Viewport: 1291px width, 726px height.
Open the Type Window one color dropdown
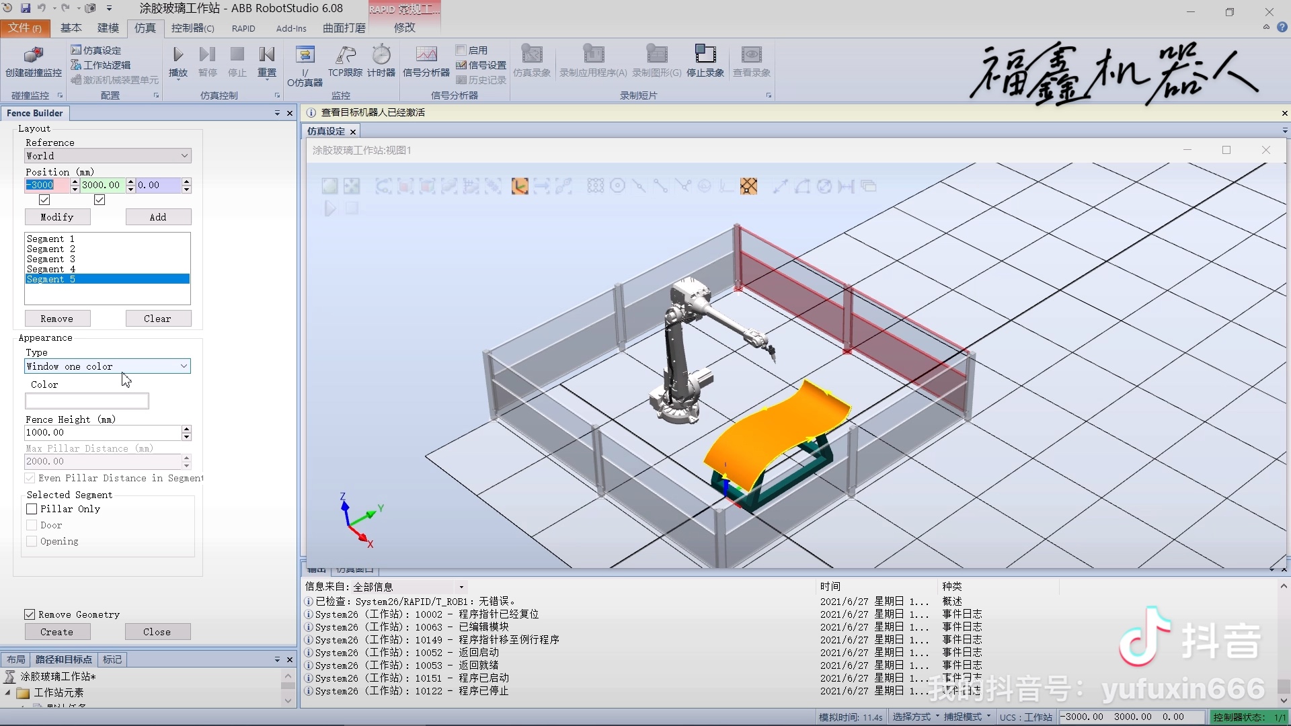tap(108, 366)
